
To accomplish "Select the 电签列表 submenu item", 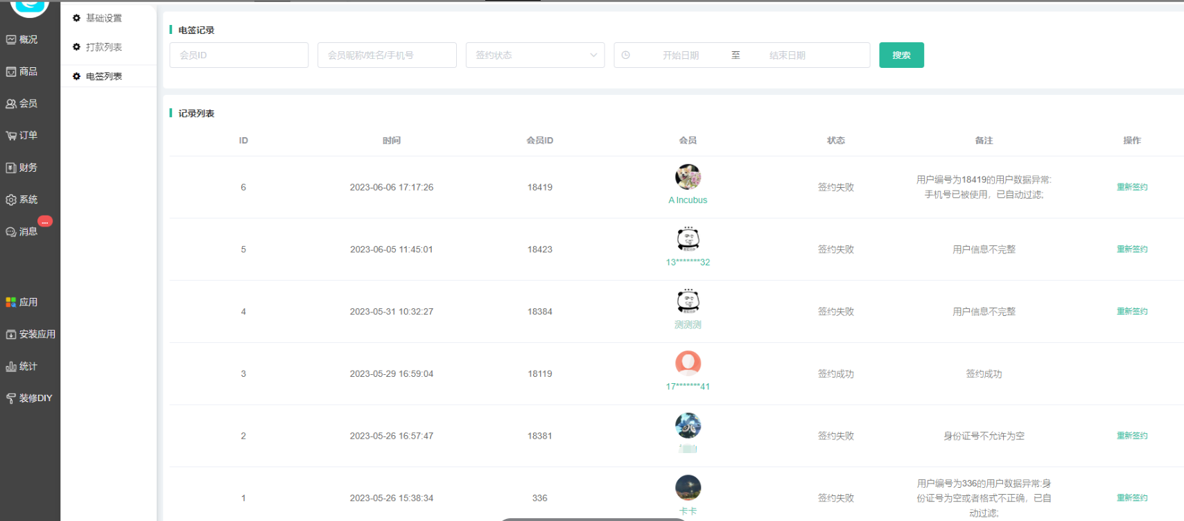I will coord(103,76).
